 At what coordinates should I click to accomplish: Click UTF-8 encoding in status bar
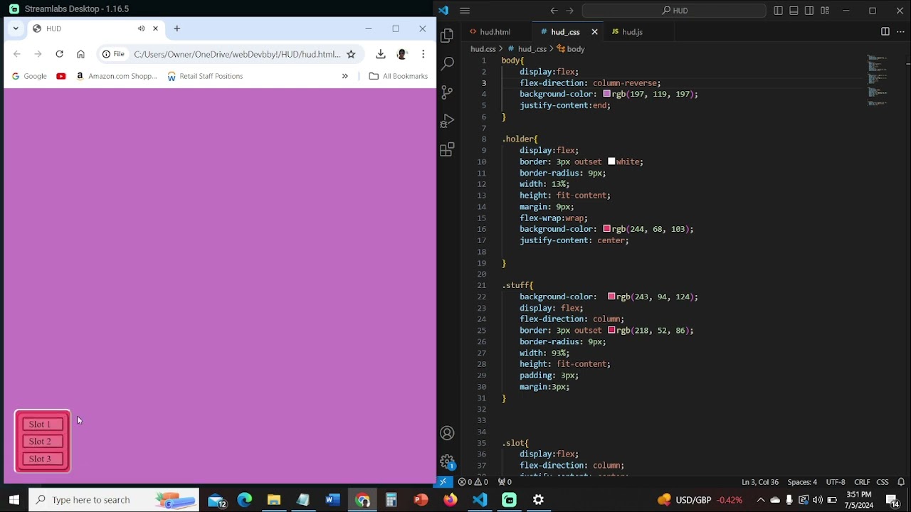coord(836,482)
